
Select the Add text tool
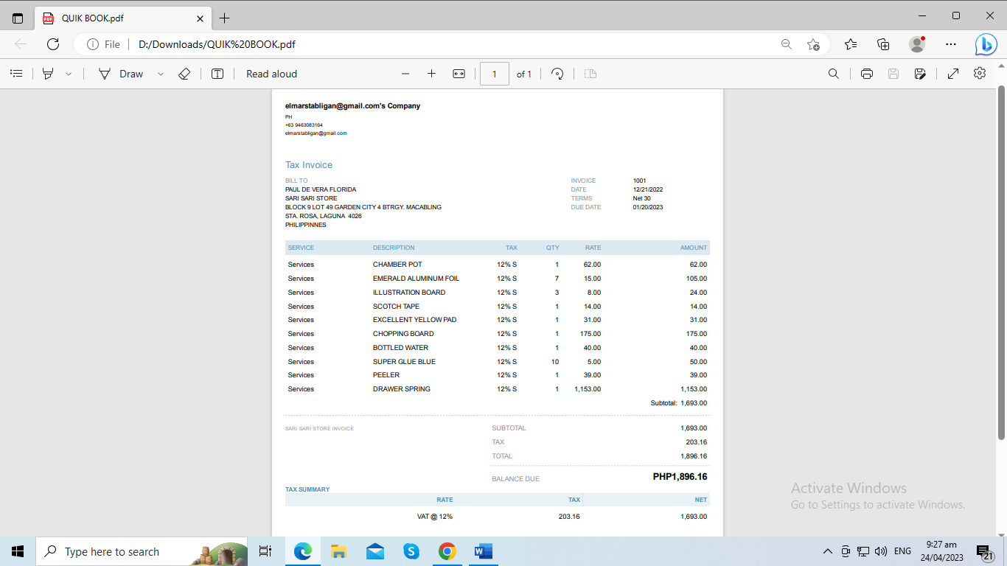(x=217, y=74)
